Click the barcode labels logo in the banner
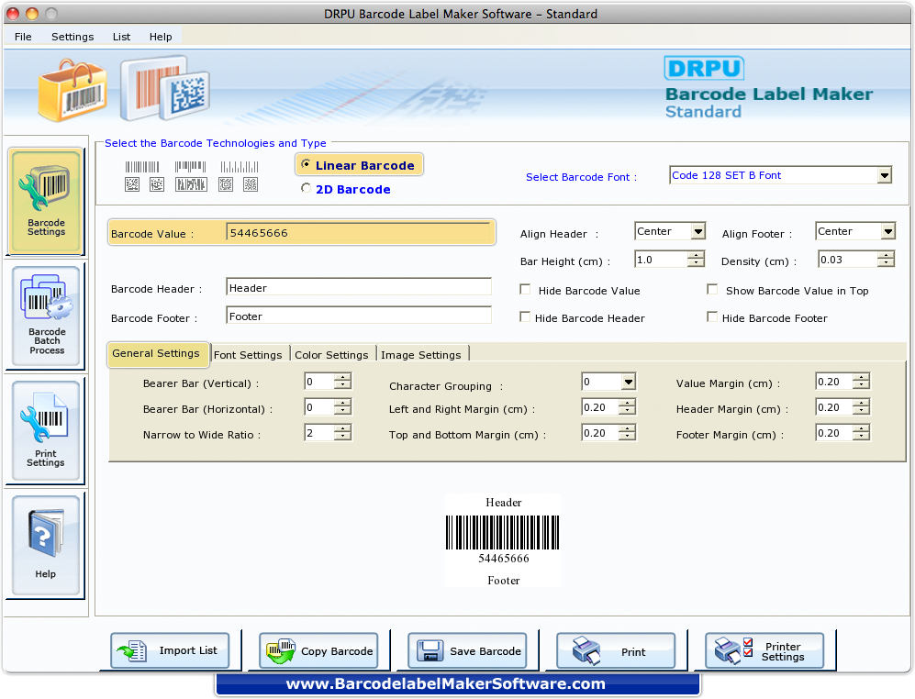 click(164, 88)
